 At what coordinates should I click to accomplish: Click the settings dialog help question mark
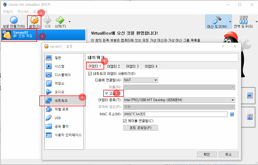pyautogui.click(x=223, y=46)
